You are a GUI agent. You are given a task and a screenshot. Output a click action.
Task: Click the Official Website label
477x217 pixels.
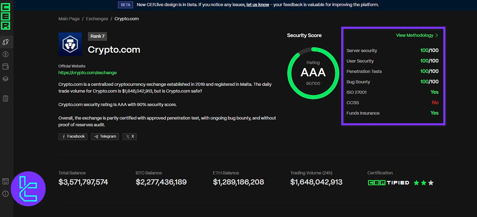coord(72,66)
